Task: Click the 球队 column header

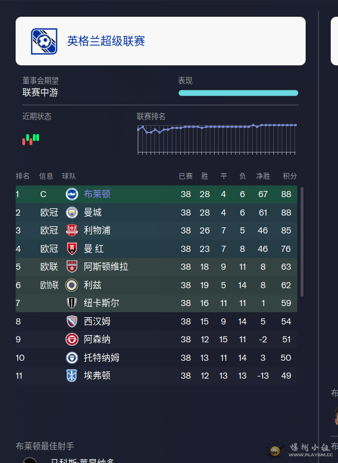Action: coord(69,176)
